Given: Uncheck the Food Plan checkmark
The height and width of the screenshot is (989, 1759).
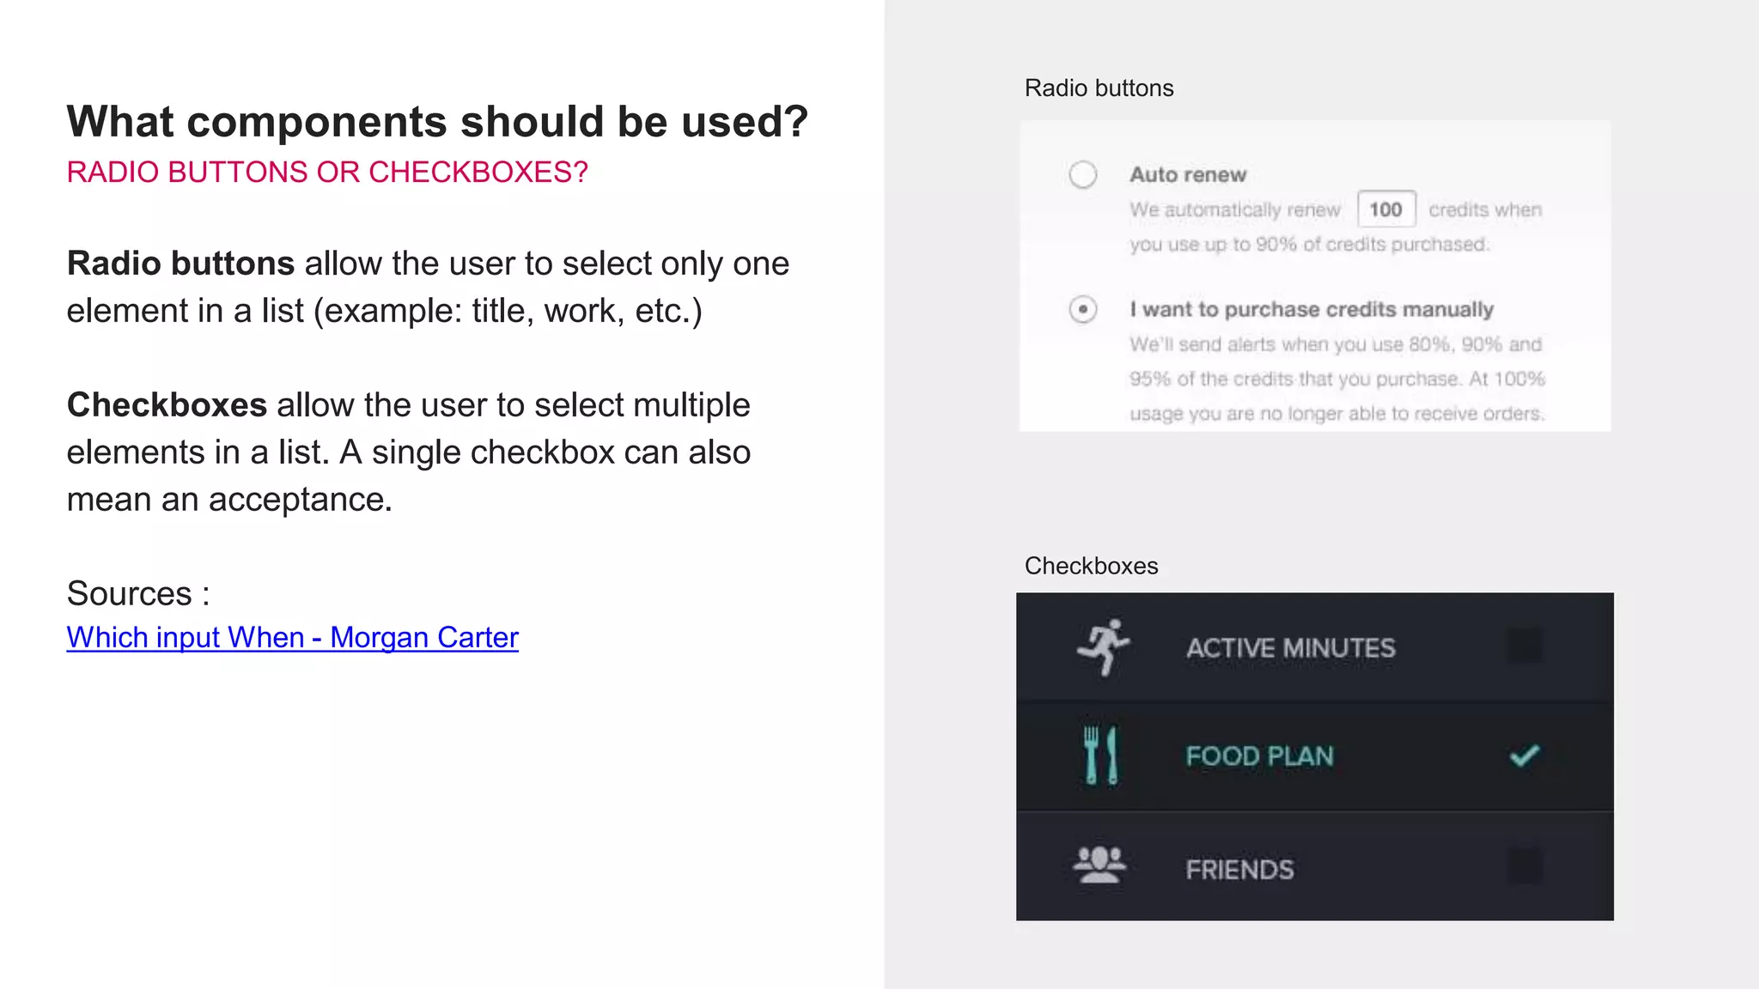Looking at the screenshot, I should click(x=1525, y=755).
